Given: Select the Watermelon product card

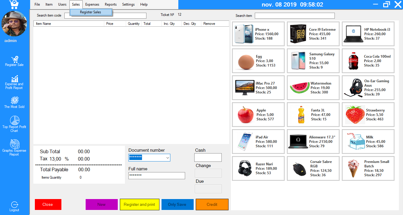Looking at the screenshot, I should 313,88.
